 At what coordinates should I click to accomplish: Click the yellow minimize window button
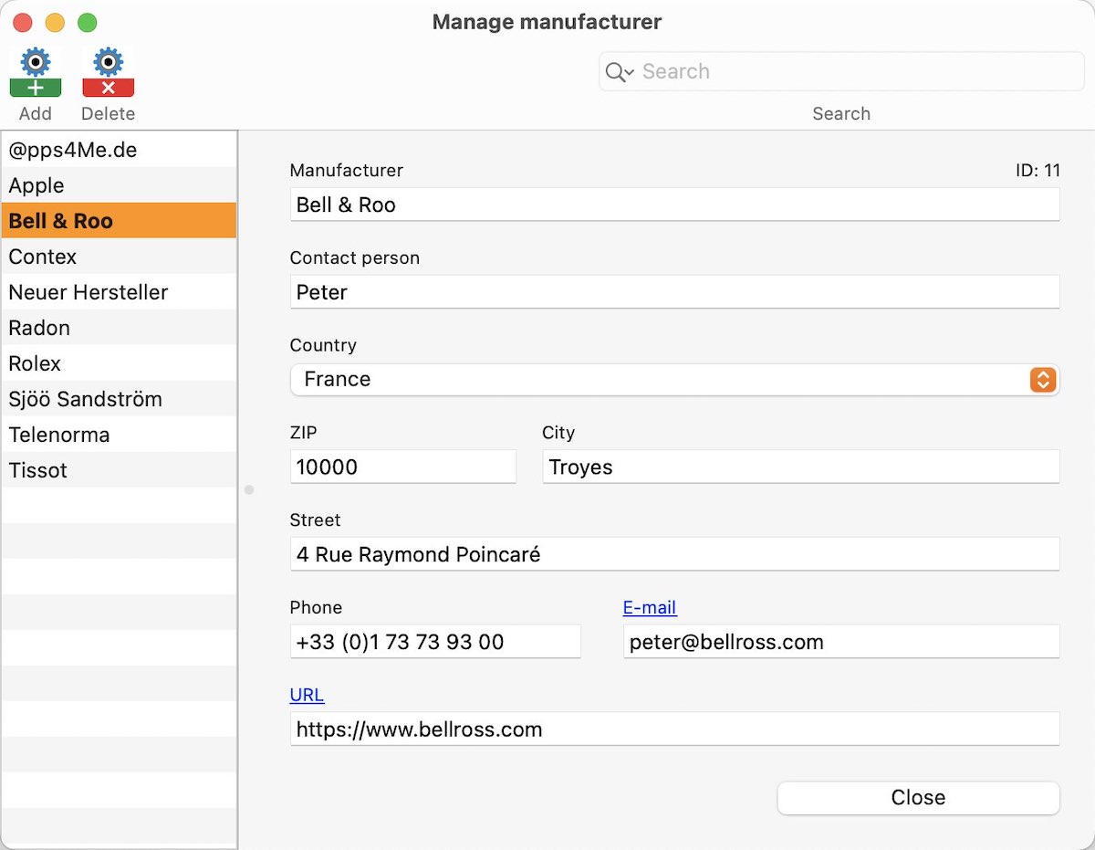click(x=55, y=23)
